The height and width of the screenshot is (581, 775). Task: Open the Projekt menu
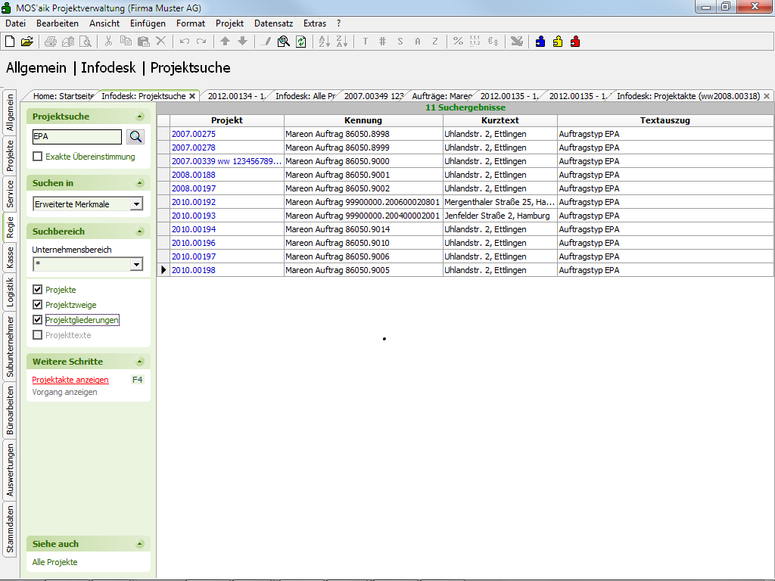pos(229,23)
